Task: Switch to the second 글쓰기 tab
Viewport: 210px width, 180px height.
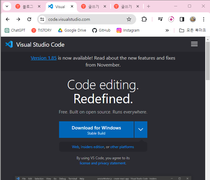Action: 123,6
